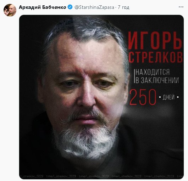The image size is (188, 181).
Task: Click the white vertical bar beside 'НАХОДИТСЯ'
Action: click(x=134, y=76)
